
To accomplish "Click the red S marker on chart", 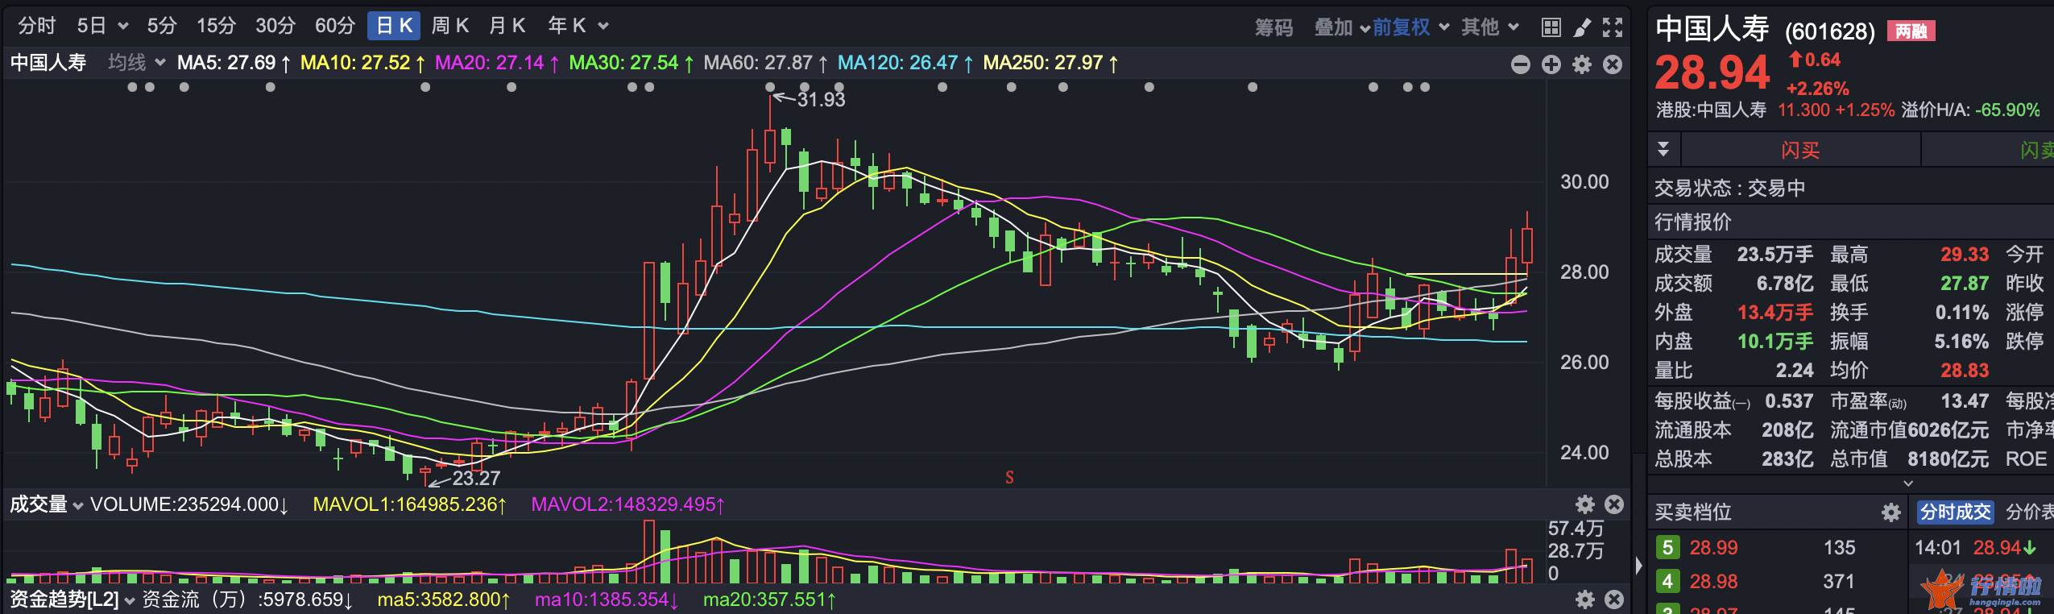I will point(1009,478).
